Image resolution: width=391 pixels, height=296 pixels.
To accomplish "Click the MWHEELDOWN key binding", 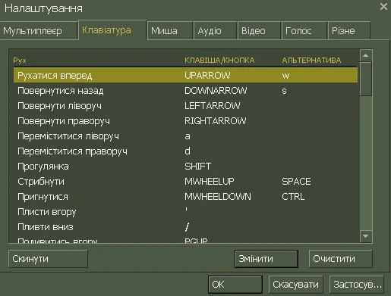I will click(218, 197).
